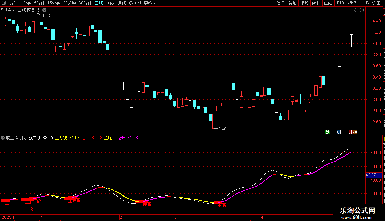Switch to 月线 monthly chart

tap(122, 3)
